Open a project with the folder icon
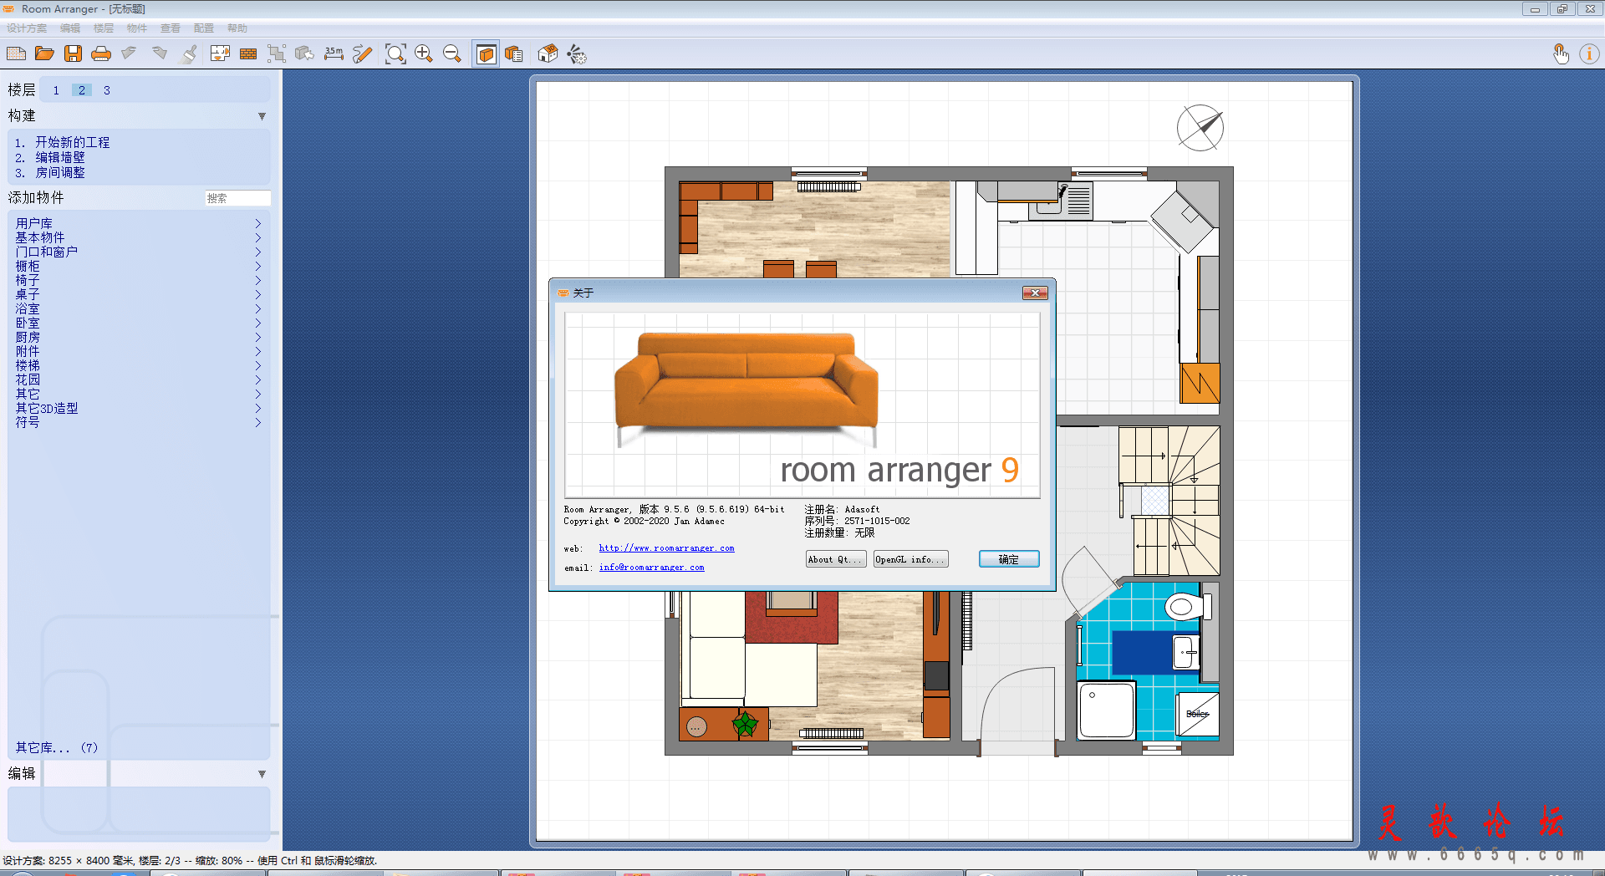This screenshot has height=876, width=1605. [x=44, y=54]
